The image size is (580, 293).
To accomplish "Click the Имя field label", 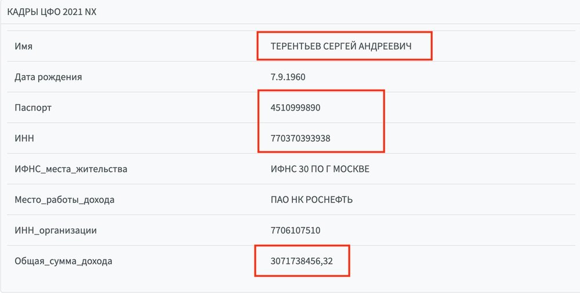I will point(23,46).
